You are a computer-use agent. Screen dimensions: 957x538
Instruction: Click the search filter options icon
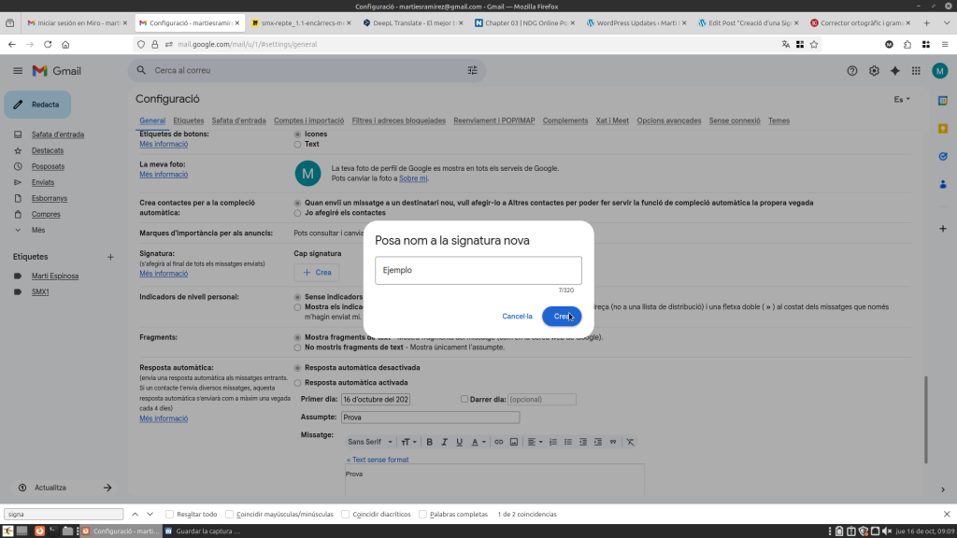[472, 70]
